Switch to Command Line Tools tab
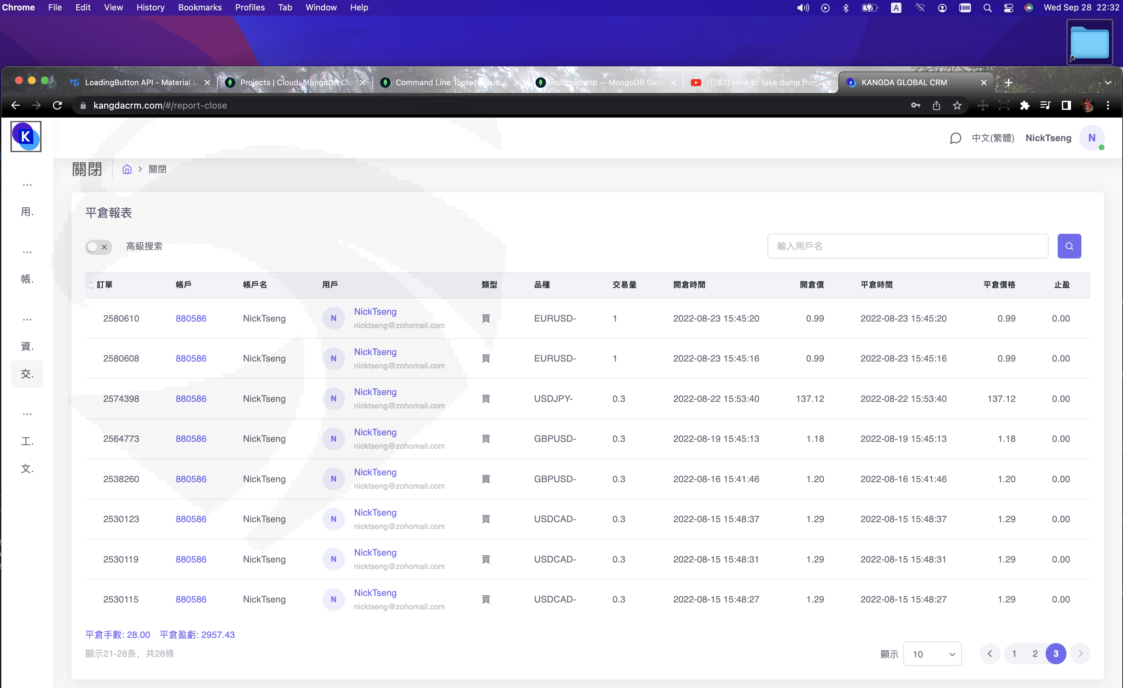Screen dimensions: 1123x688 click(x=451, y=83)
